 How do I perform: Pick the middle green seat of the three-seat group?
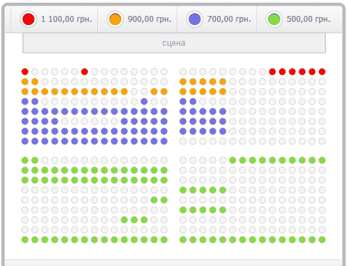coord(134,220)
